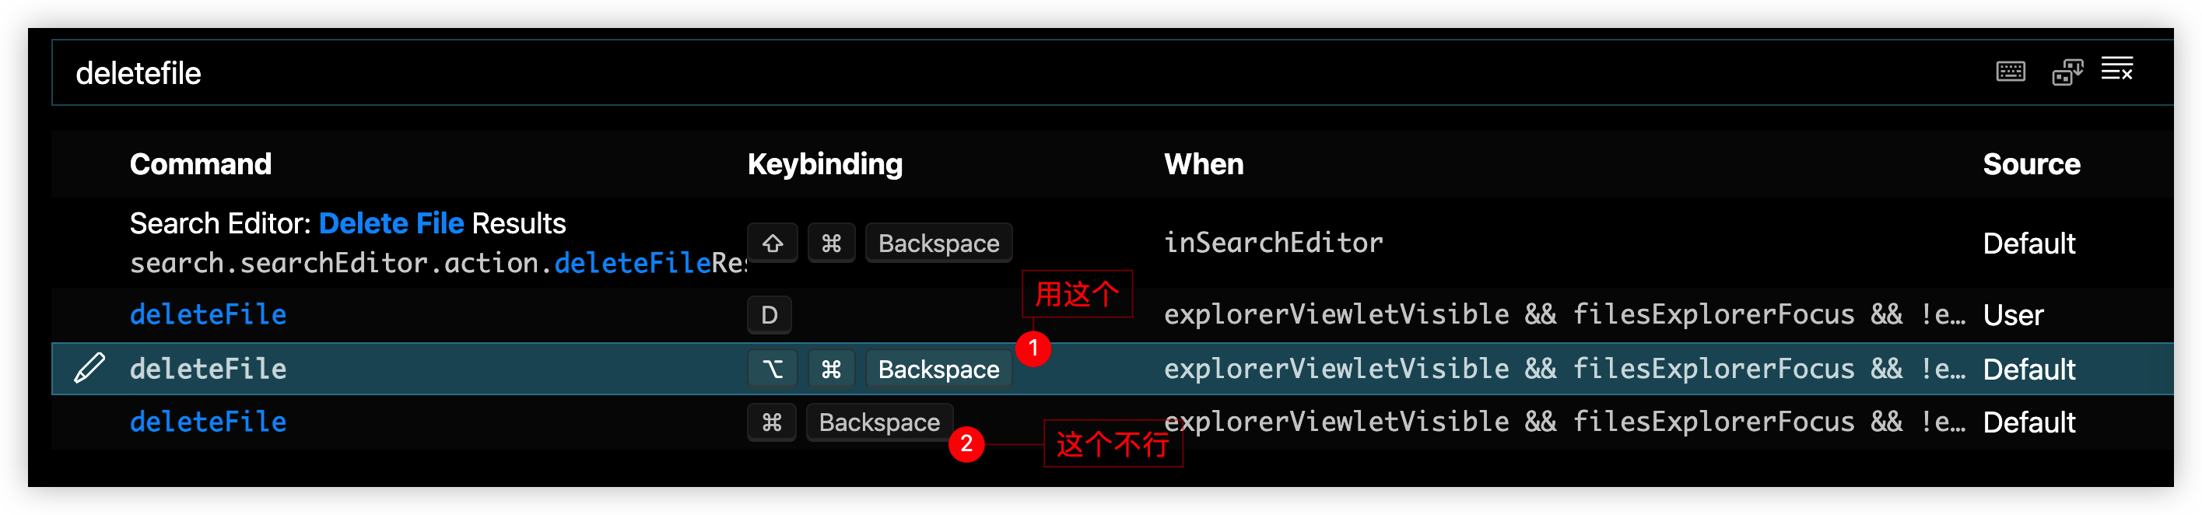Click the red annotation marker numbered 2
This screenshot has height=515, width=2202.
pyautogui.click(x=966, y=443)
